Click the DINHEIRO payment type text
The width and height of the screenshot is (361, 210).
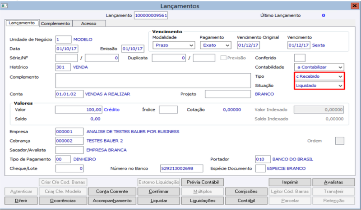tap(84, 159)
